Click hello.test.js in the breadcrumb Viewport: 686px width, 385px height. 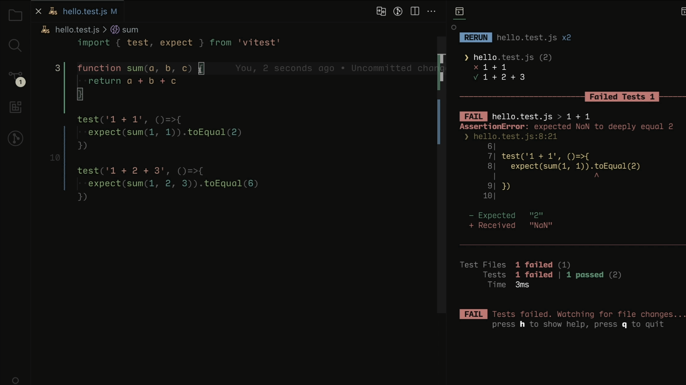[x=77, y=30]
